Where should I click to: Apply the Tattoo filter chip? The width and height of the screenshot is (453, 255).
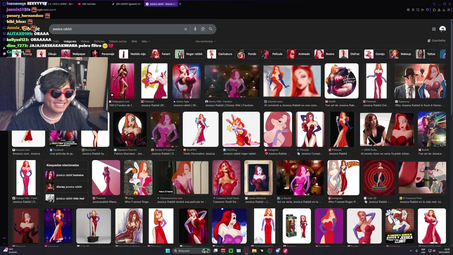(x=426, y=54)
